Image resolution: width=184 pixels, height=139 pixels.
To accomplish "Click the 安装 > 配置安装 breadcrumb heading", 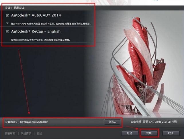I will tap(15, 8).
